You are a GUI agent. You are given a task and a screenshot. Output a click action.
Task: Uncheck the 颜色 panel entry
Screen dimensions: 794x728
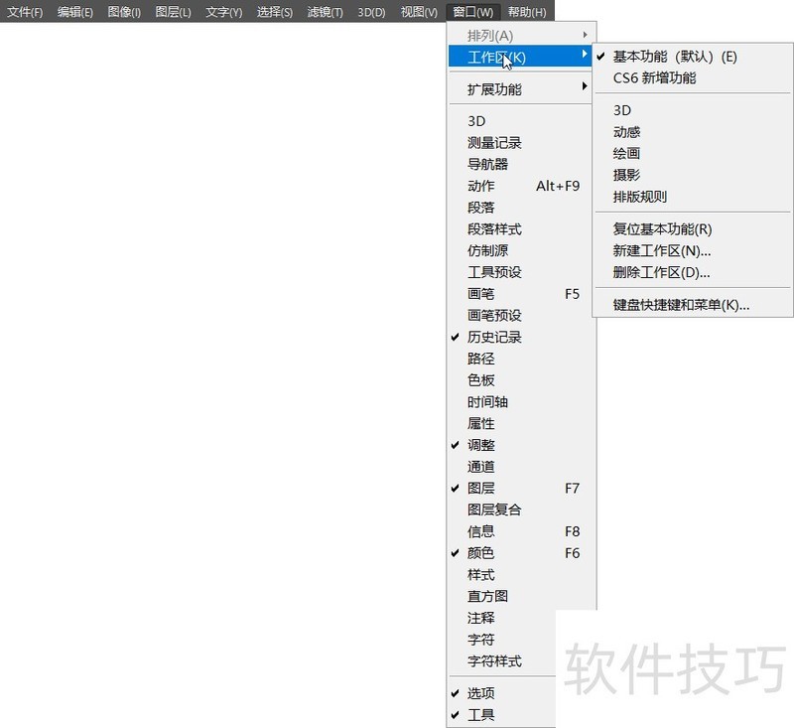point(481,553)
